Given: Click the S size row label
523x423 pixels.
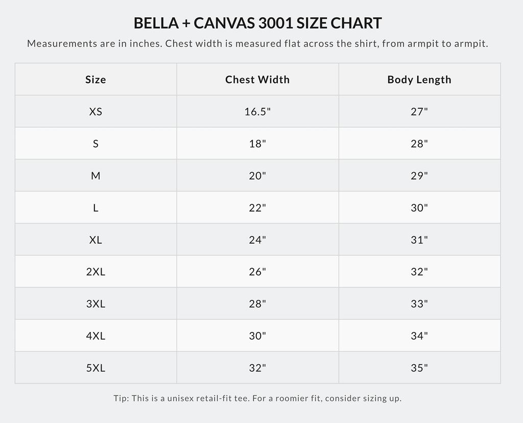Looking at the screenshot, I should point(96,144).
